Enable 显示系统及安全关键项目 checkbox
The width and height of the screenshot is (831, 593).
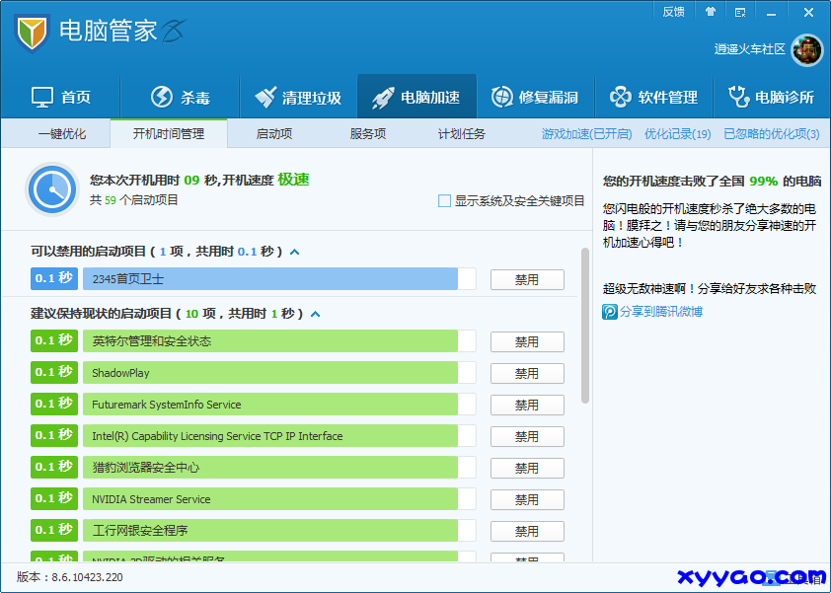443,200
